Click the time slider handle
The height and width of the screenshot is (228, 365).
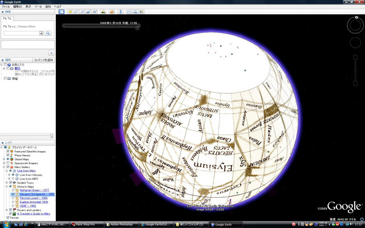pyautogui.click(x=137, y=28)
